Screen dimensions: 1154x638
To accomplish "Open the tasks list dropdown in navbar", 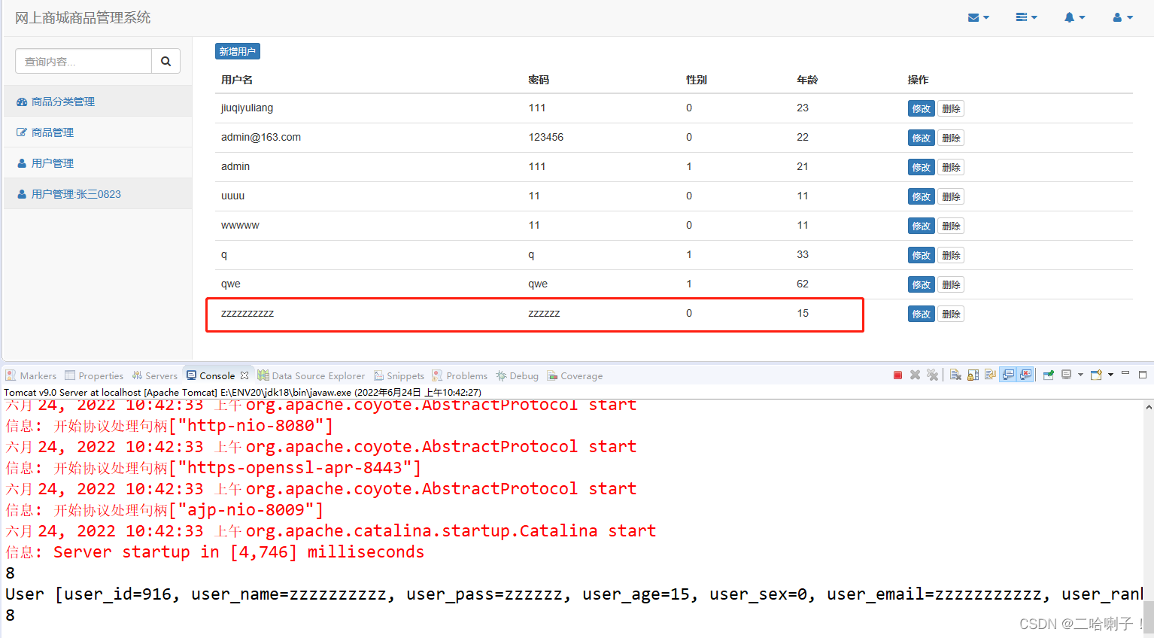I will [x=1026, y=17].
